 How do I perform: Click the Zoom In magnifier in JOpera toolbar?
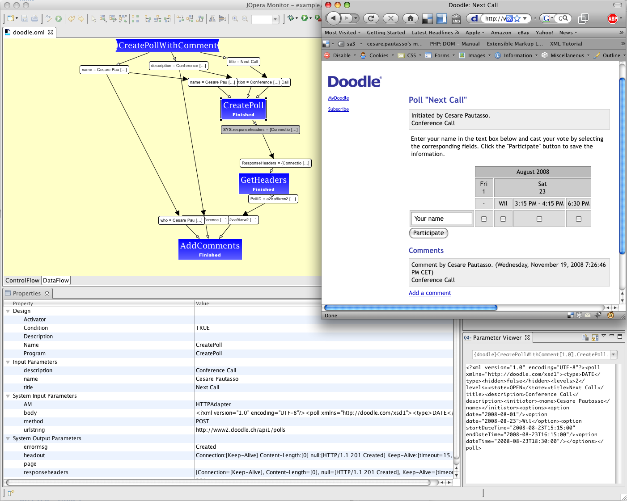(x=235, y=18)
